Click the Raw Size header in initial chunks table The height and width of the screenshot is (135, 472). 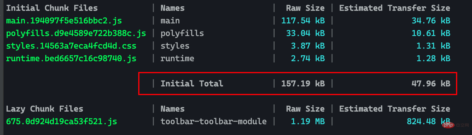305,8
